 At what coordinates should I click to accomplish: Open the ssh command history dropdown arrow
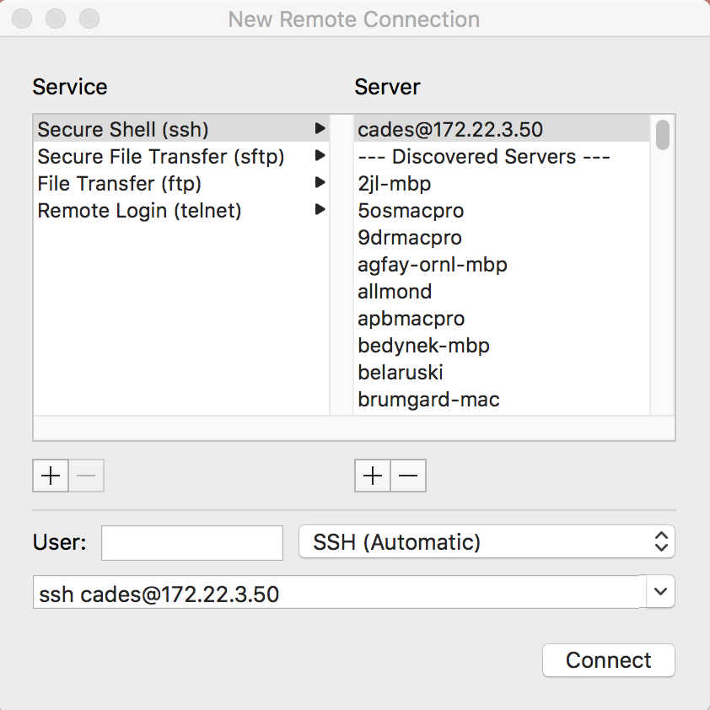tap(660, 593)
